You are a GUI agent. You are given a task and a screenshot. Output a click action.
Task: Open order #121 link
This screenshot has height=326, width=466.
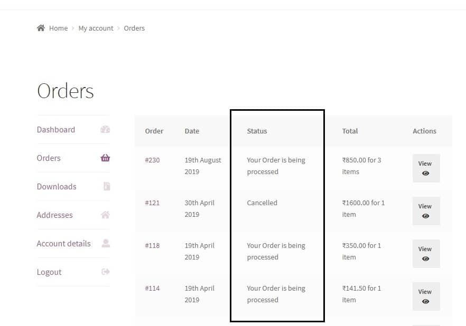152,203
